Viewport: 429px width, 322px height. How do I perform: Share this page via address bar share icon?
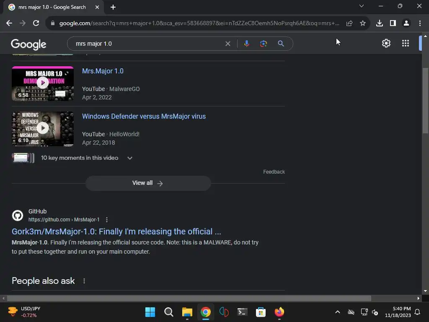coord(349,23)
